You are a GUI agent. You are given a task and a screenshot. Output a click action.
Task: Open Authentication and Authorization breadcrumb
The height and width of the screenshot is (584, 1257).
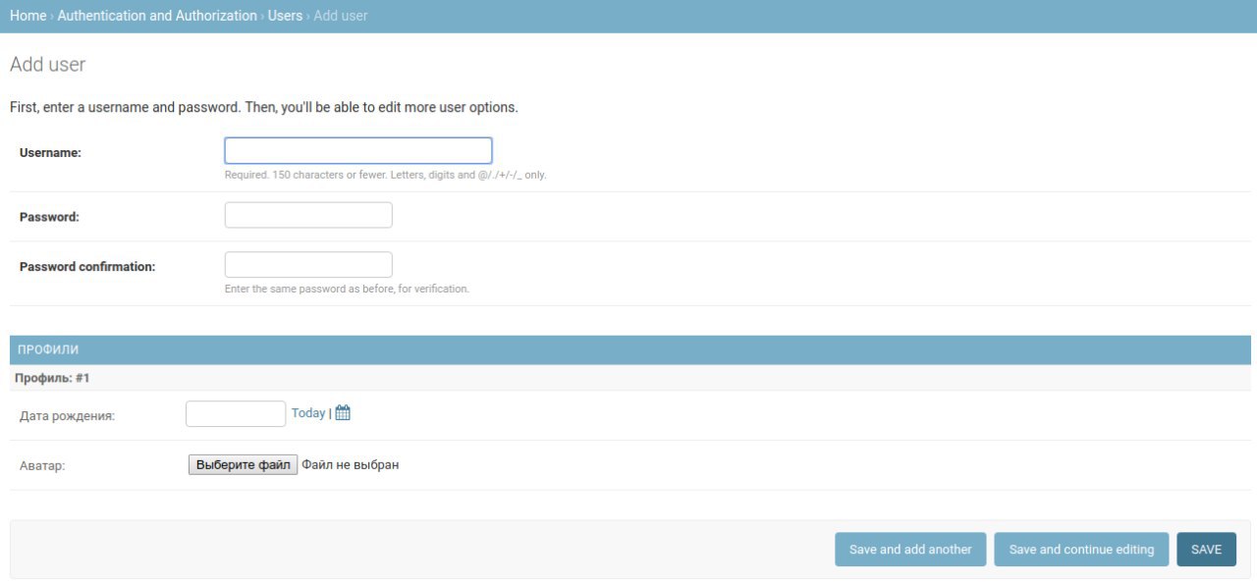(157, 16)
